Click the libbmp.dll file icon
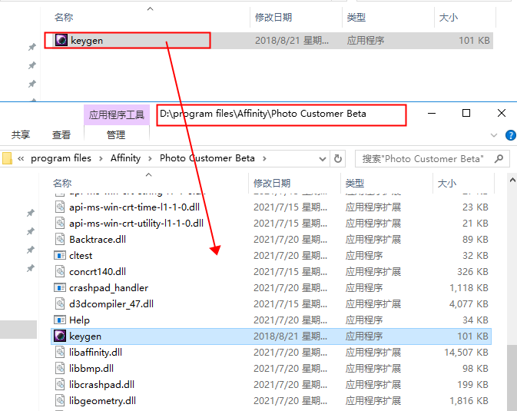The width and height of the screenshot is (517, 411). pyautogui.click(x=60, y=369)
